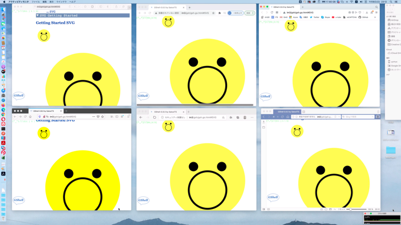
Task: Click the GitHub bookmark in Safari
Action: pos(363,17)
